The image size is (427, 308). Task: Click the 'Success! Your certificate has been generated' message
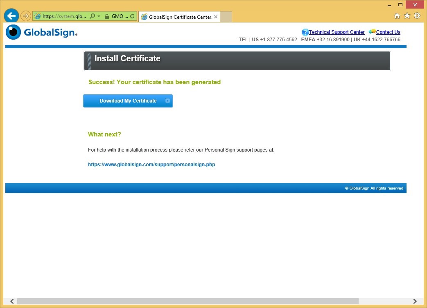[154, 82]
